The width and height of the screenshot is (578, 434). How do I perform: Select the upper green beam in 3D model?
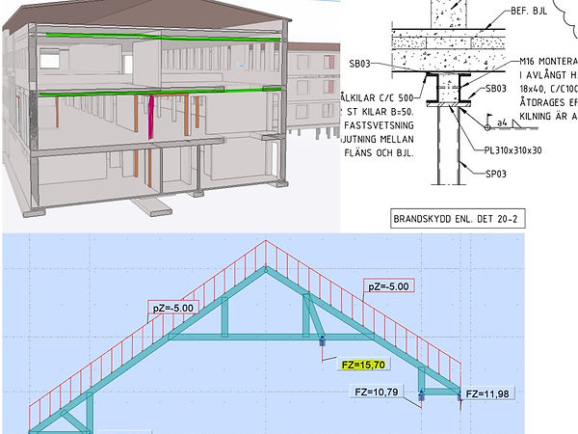[163, 37]
